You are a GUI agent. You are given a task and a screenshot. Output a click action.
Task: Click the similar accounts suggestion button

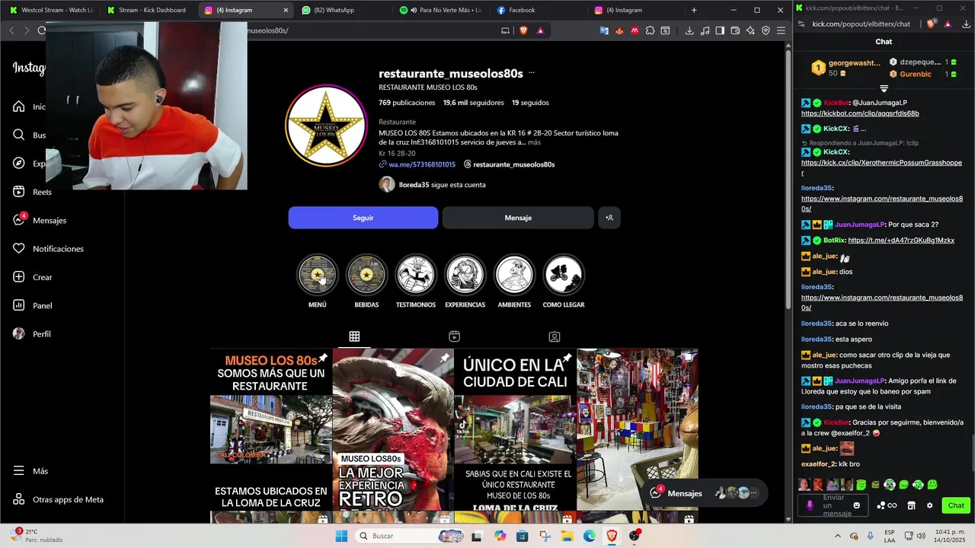609,218
